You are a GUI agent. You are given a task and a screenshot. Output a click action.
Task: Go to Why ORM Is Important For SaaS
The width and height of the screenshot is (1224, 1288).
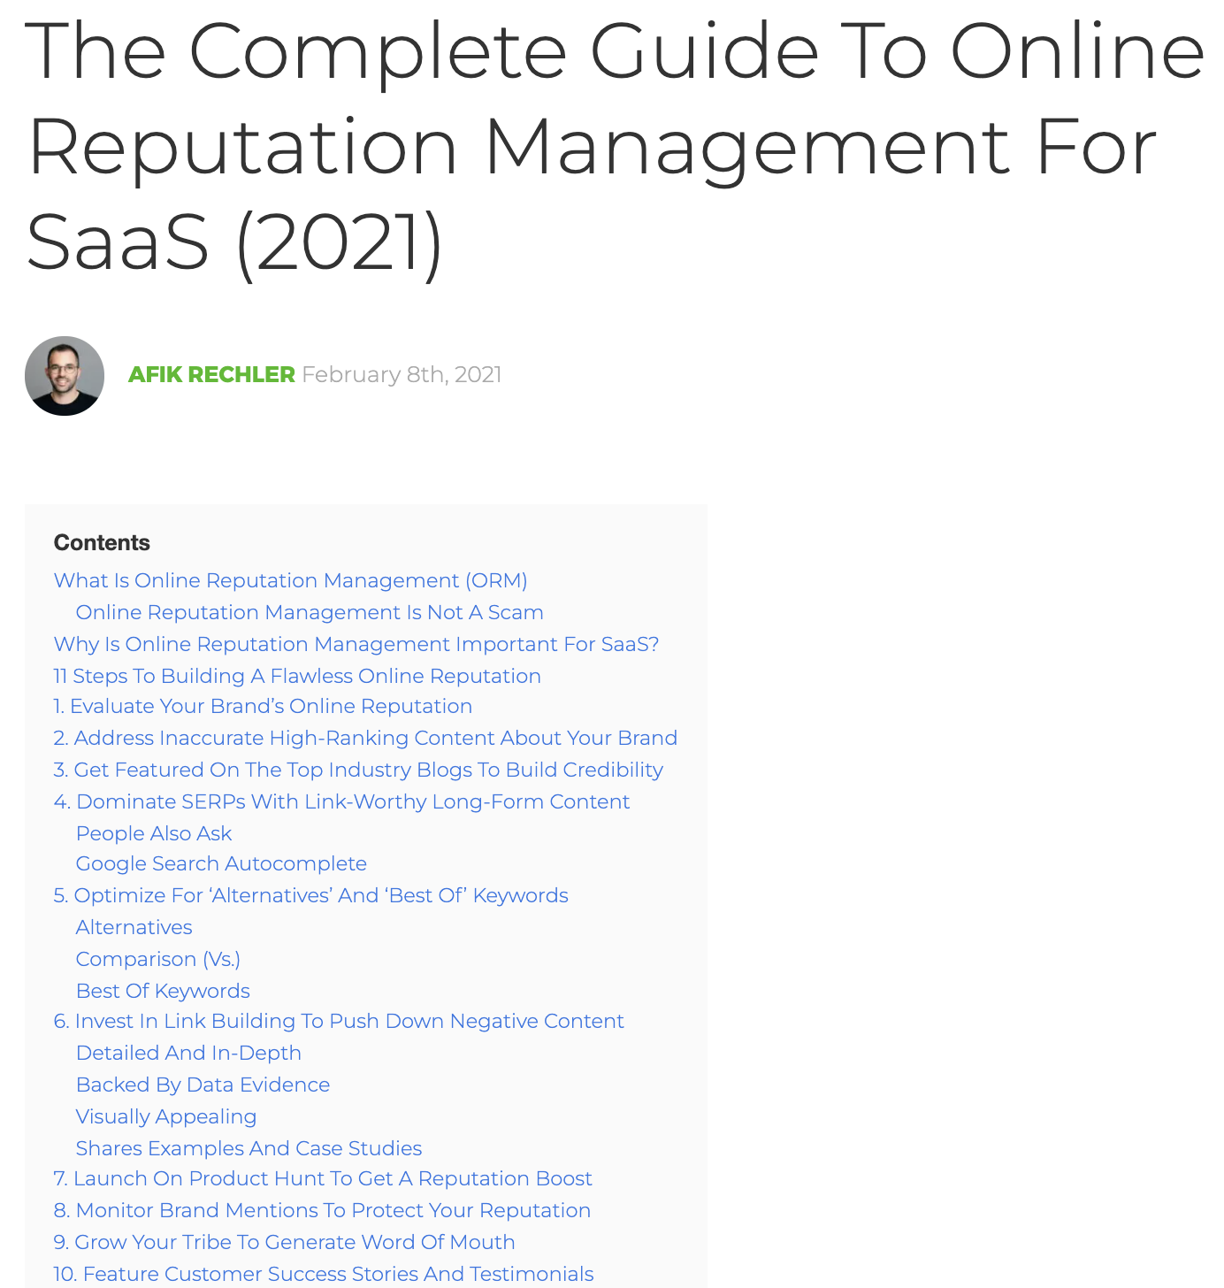click(x=356, y=644)
